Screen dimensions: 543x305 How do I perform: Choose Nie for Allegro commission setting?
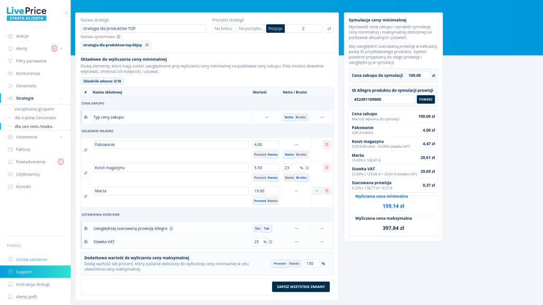pos(258,229)
